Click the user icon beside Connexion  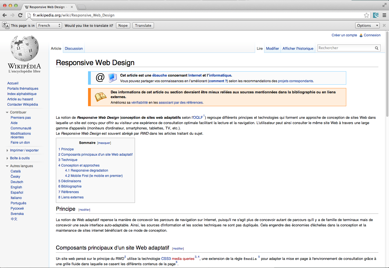click(361, 35)
